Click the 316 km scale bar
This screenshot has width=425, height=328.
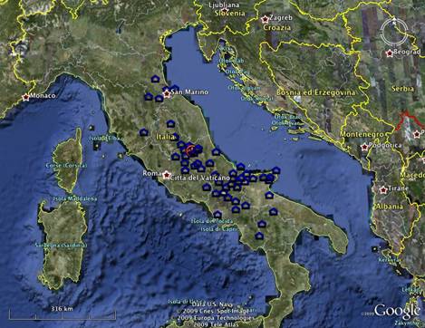[63, 314]
